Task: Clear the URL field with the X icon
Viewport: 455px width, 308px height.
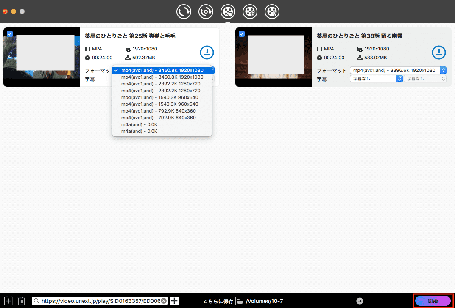Action: pyautogui.click(x=164, y=301)
